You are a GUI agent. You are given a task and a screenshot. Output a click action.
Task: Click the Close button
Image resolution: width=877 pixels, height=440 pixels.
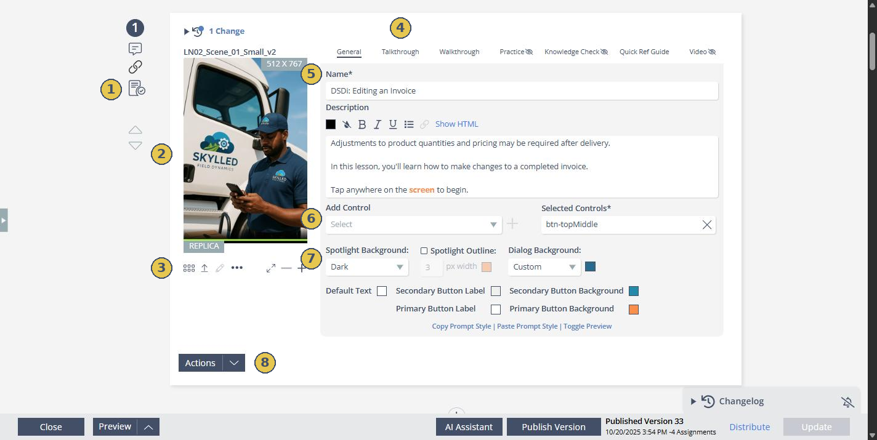(51, 427)
